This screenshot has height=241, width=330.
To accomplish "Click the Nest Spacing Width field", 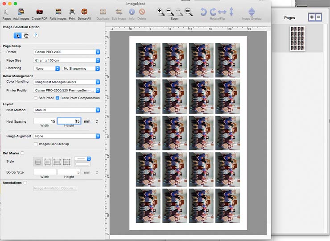I will (x=45, y=121).
